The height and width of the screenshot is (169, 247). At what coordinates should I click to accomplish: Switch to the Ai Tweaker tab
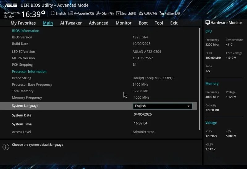71,23
